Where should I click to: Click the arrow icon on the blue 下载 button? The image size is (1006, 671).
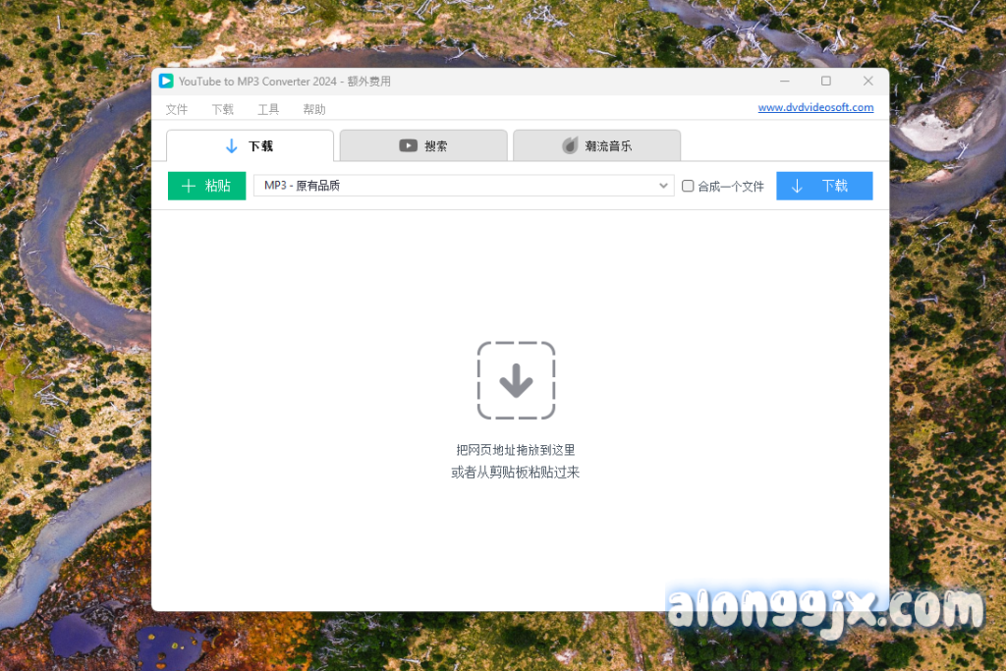point(797,186)
